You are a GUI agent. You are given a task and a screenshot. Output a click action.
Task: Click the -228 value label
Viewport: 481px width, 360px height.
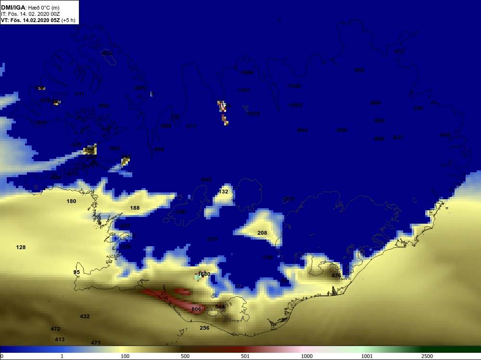tap(126, 247)
